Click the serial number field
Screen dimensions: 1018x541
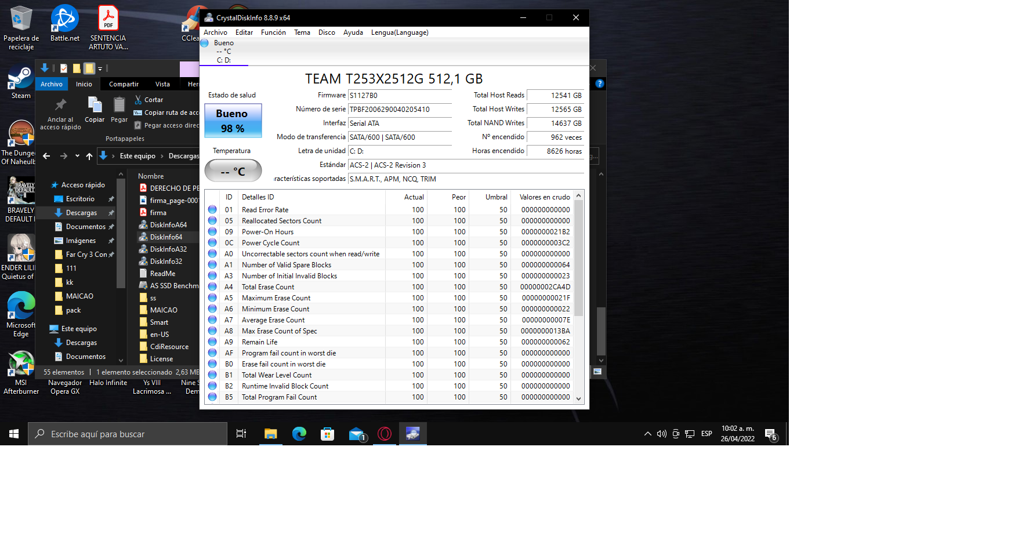coord(400,110)
